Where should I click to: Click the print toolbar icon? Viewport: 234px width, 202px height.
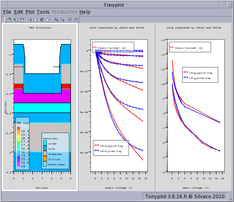click(22, 19)
